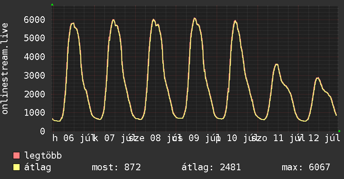
Task: Click the yellow átlag color swatch
Action: pos(17,167)
